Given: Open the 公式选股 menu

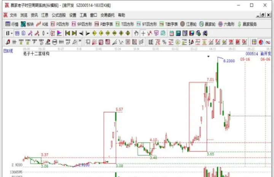Looking at the screenshot, I should 59,15.
